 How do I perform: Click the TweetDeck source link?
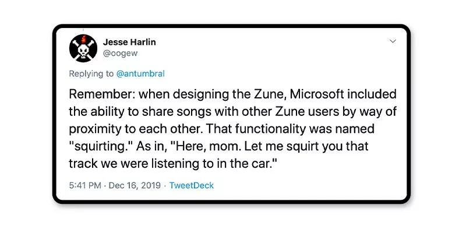[x=192, y=186]
